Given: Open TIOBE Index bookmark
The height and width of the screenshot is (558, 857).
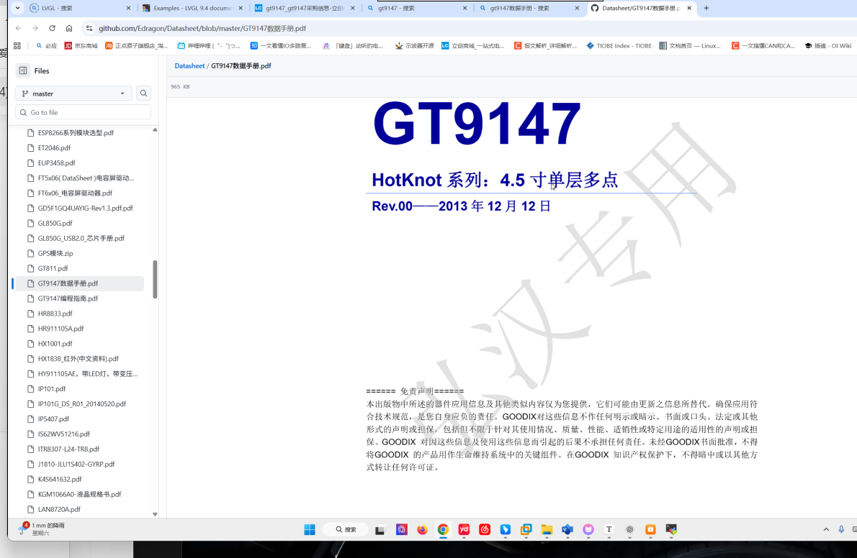Looking at the screenshot, I should coord(619,46).
